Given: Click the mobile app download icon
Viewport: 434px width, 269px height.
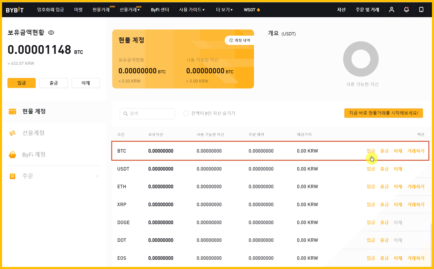Looking at the screenshot, I should coord(421,9).
